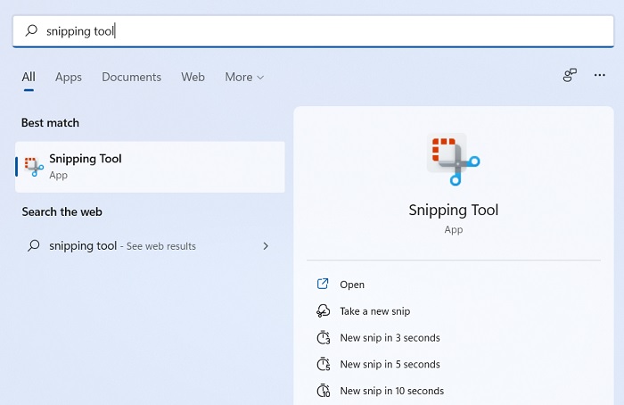Click the search text field containing snipping tool
This screenshot has height=405, width=624.
pyautogui.click(x=313, y=31)
